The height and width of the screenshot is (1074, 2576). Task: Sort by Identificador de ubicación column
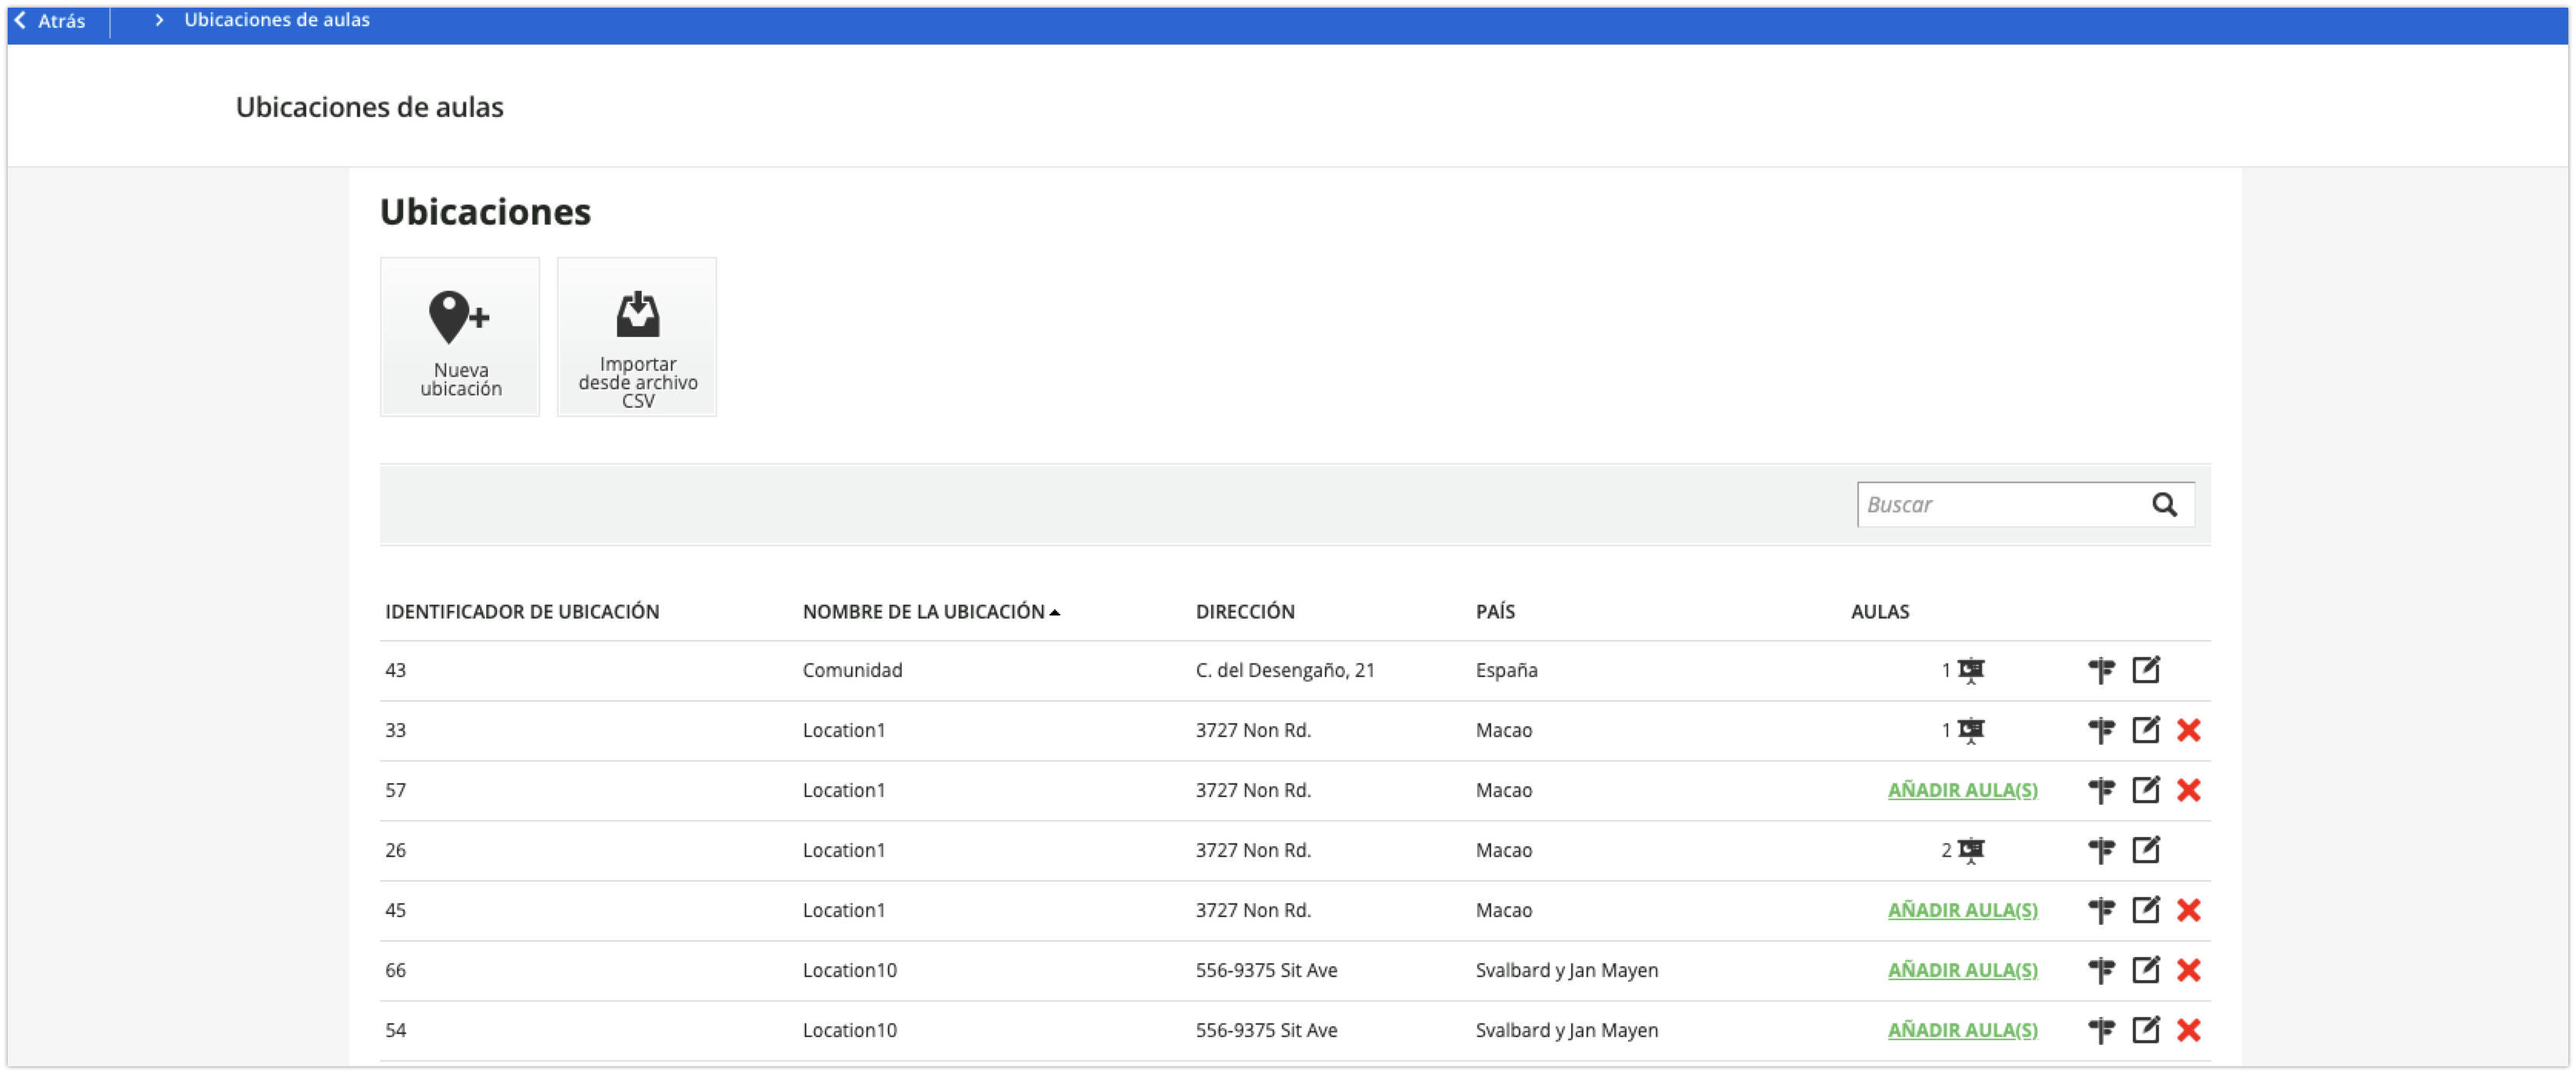522,612
